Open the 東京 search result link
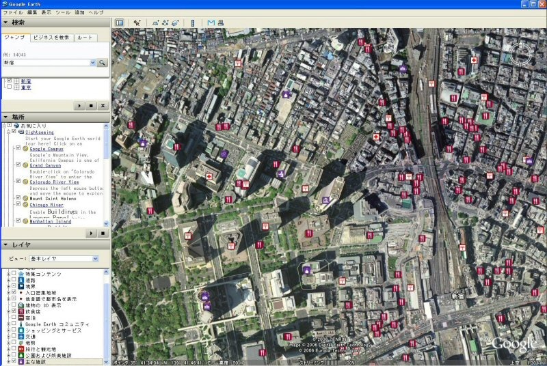The width and height of the screenshot is (547, 366). coord(26,87)
